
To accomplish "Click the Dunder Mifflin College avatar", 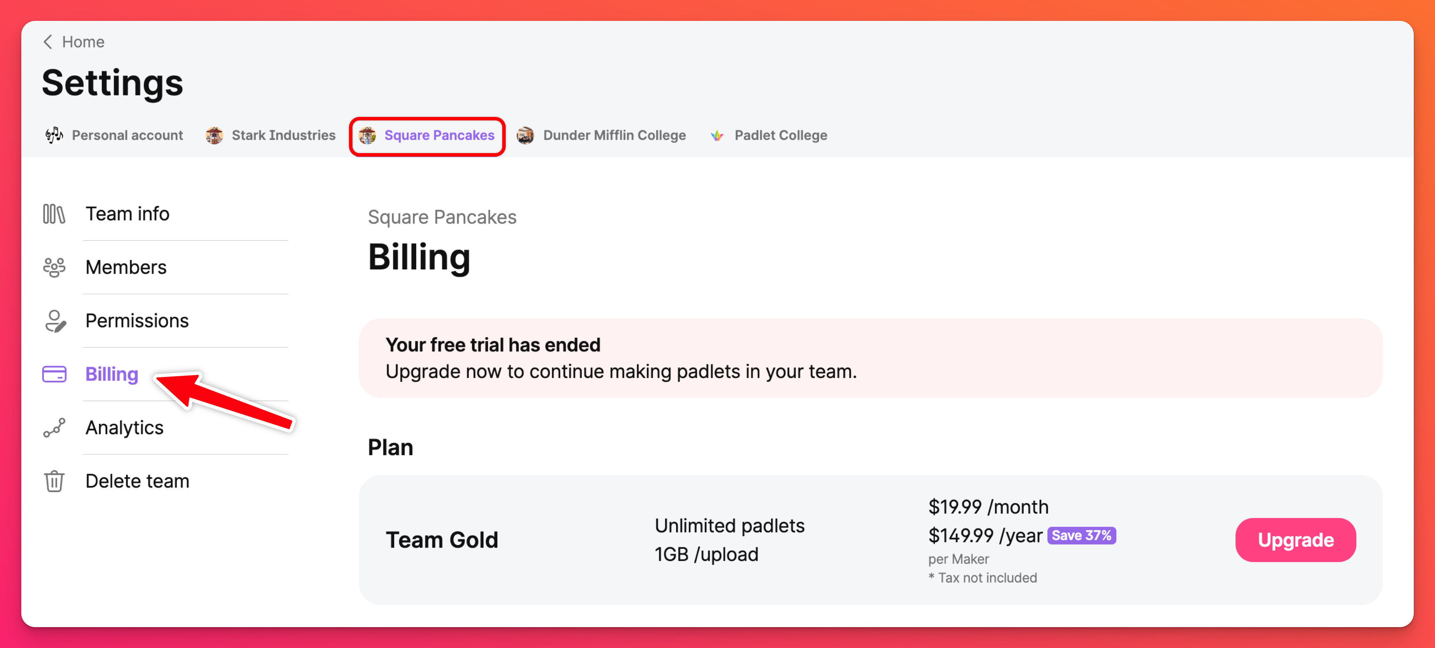I will 525,135.
